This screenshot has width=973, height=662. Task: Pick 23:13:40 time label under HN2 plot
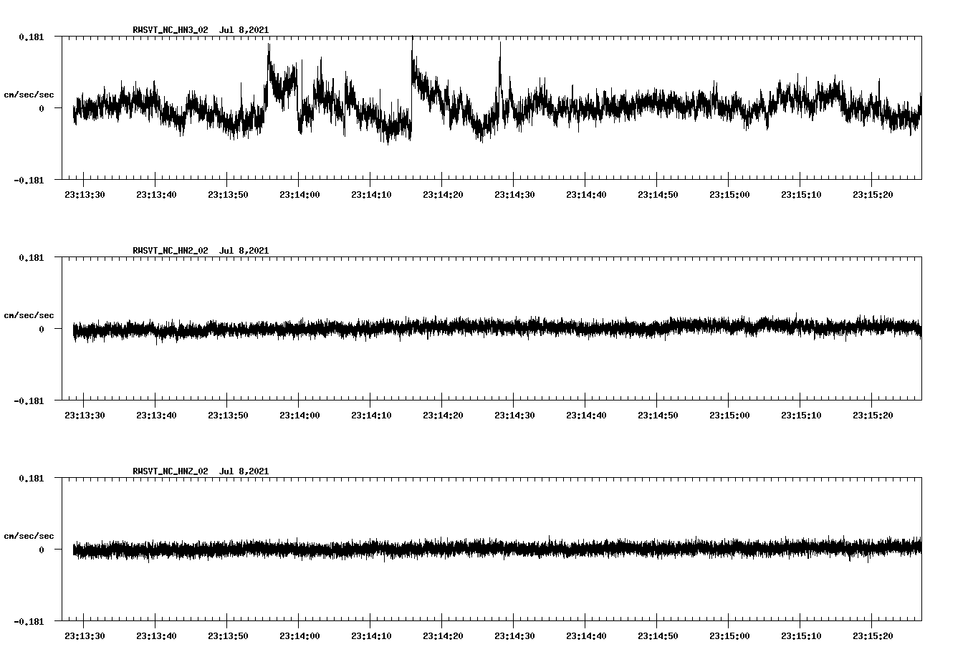[x=156, y=416]
